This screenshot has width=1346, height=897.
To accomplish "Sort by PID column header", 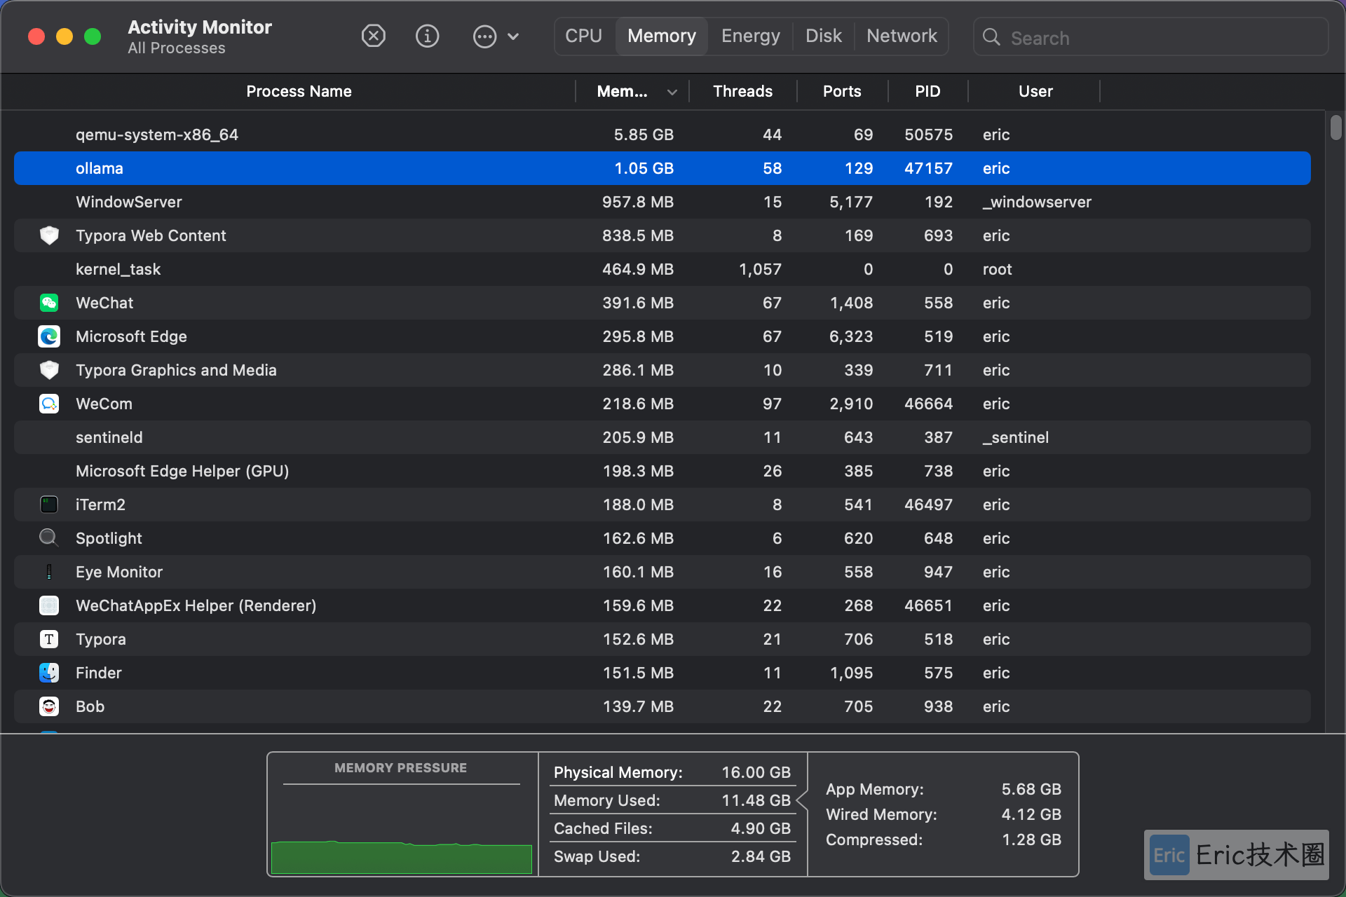I will (x=927, y=91).
